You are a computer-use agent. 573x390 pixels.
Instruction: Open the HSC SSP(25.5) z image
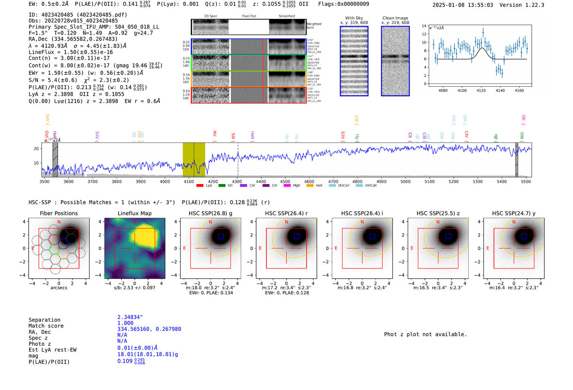click(x=438, y=248)
